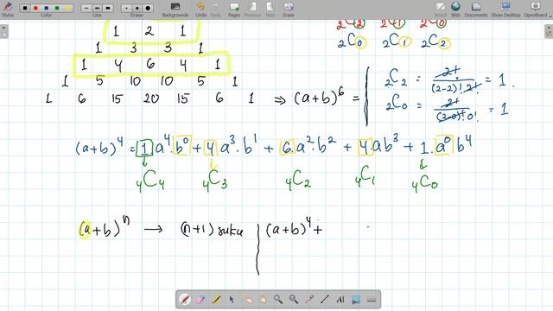553x311 pixels.
Task: Open the Erase options
Action: (289, 10)
